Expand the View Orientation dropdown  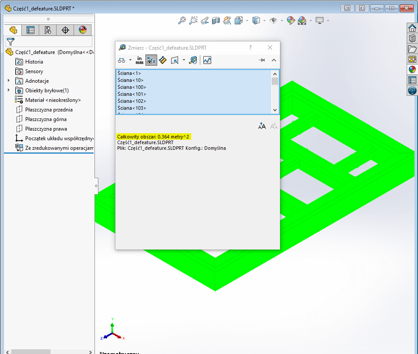(247, 20)
